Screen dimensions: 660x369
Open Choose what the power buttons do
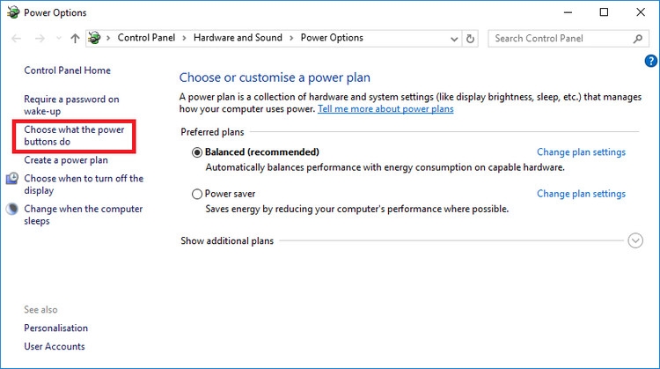74,136
